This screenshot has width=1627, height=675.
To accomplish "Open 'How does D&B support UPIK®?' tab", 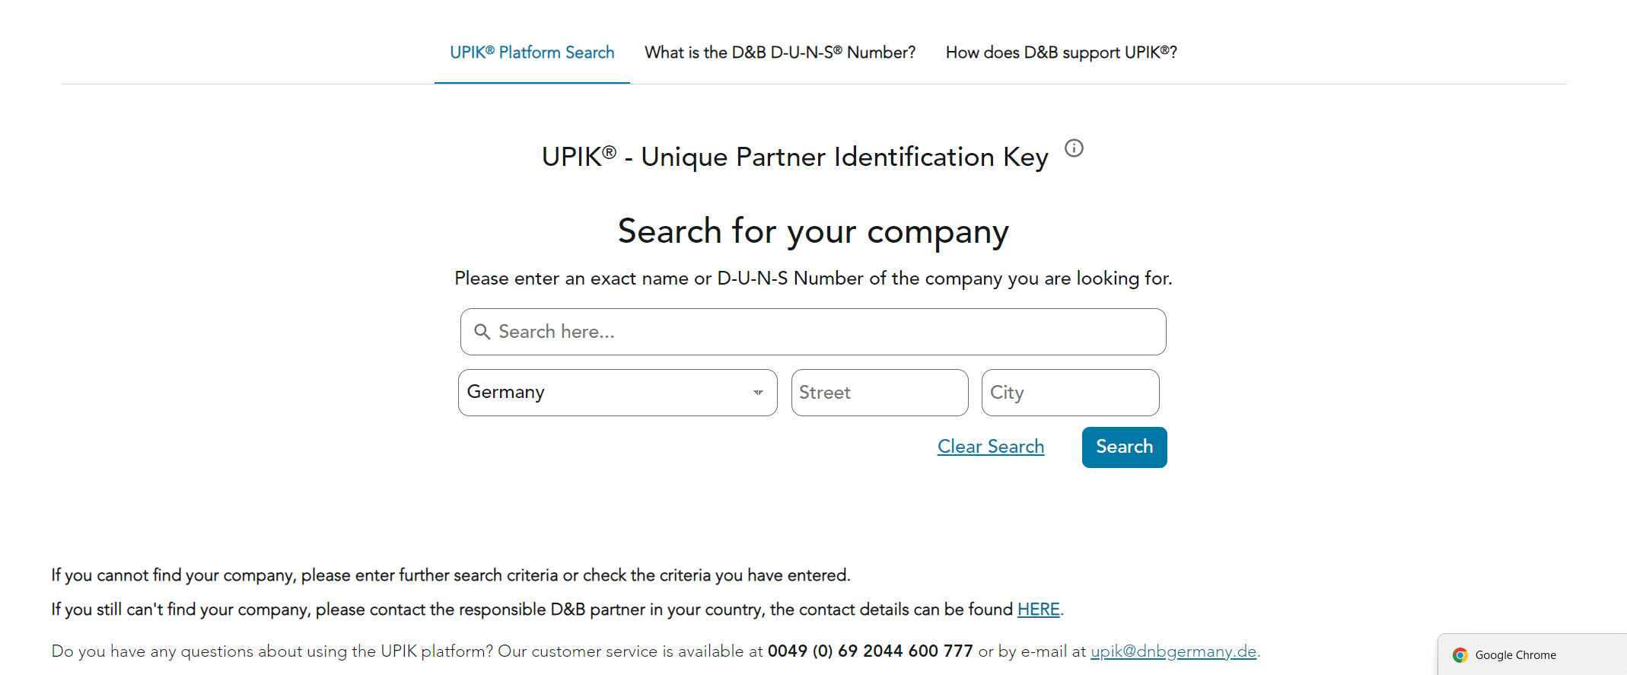I will [x=1062, y=53].
